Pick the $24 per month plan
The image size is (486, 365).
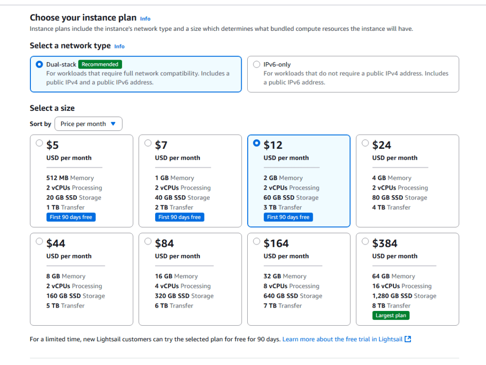coord(365,143)
